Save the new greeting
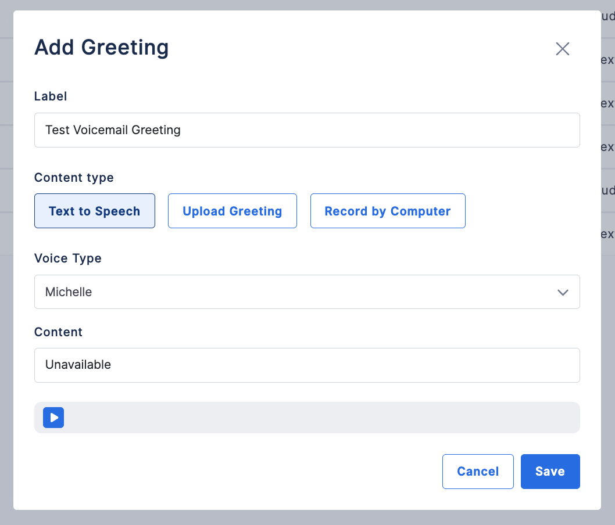This screenshot has width=615, height=525. pyautogui.click(x=550, y=472)
